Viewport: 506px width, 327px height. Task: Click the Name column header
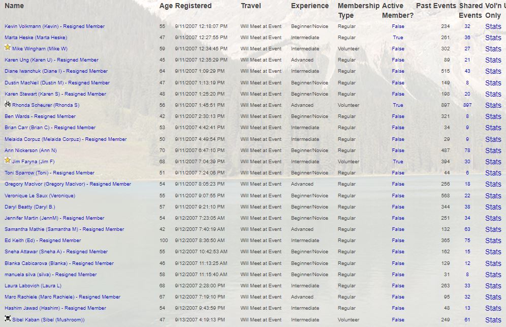point(14,6)
